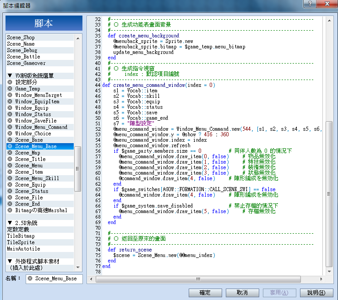
Task: Click the script list scrollbar thumb
Action: click(78, 169)
